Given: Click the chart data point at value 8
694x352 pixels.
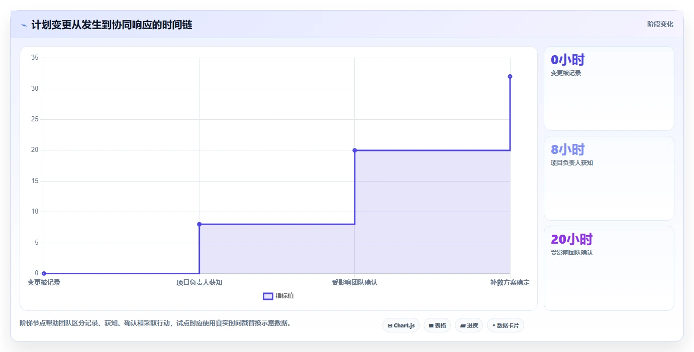Looking at the screenshot, I should click(200, 224).
